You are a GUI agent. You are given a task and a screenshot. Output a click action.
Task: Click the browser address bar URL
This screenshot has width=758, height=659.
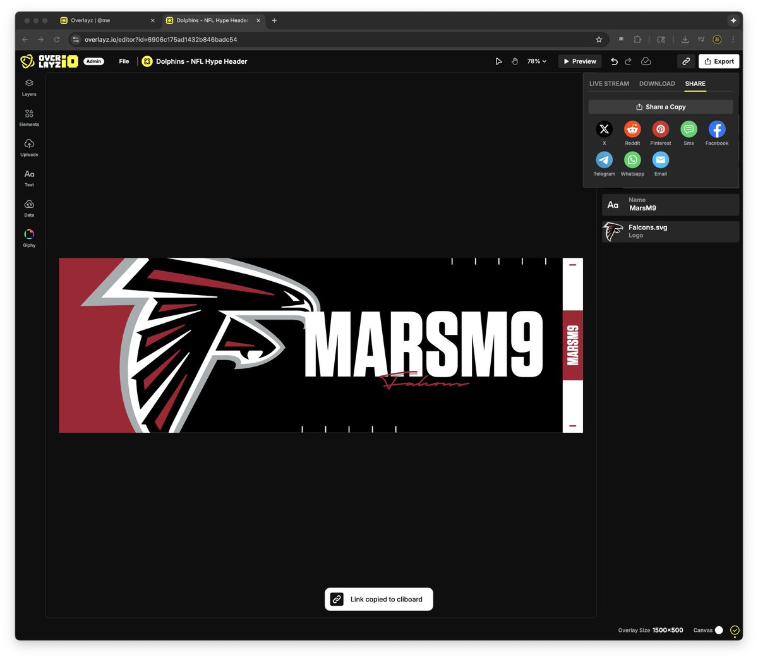coord(160,39)
